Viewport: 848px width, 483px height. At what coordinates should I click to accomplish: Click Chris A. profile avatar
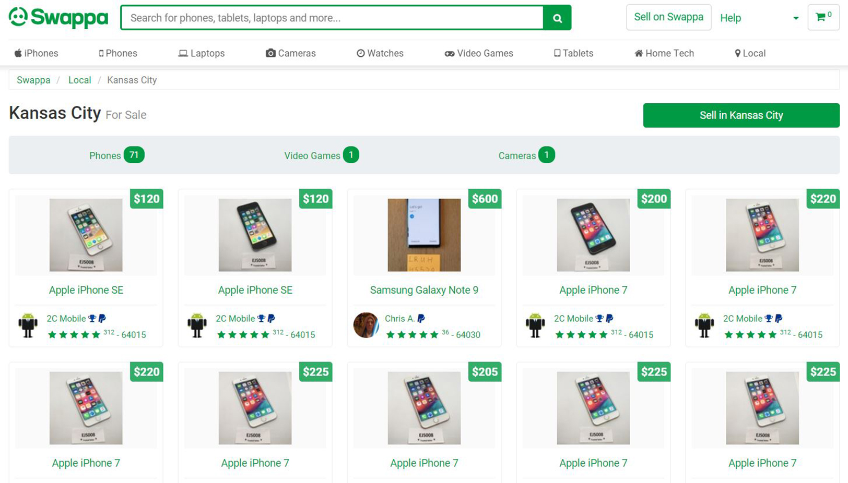366,325
